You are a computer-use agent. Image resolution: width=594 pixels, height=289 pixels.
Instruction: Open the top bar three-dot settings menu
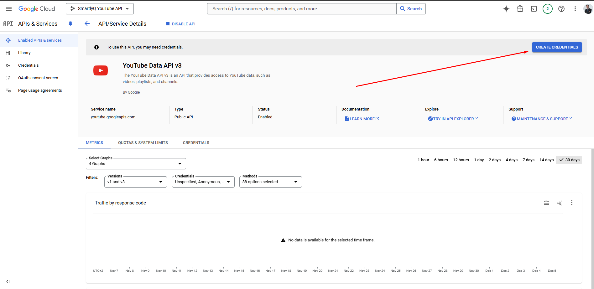[575, 9]
